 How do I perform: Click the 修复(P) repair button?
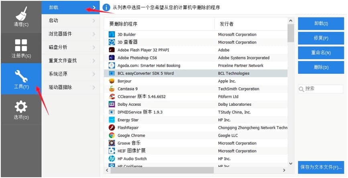click(321, 38)
